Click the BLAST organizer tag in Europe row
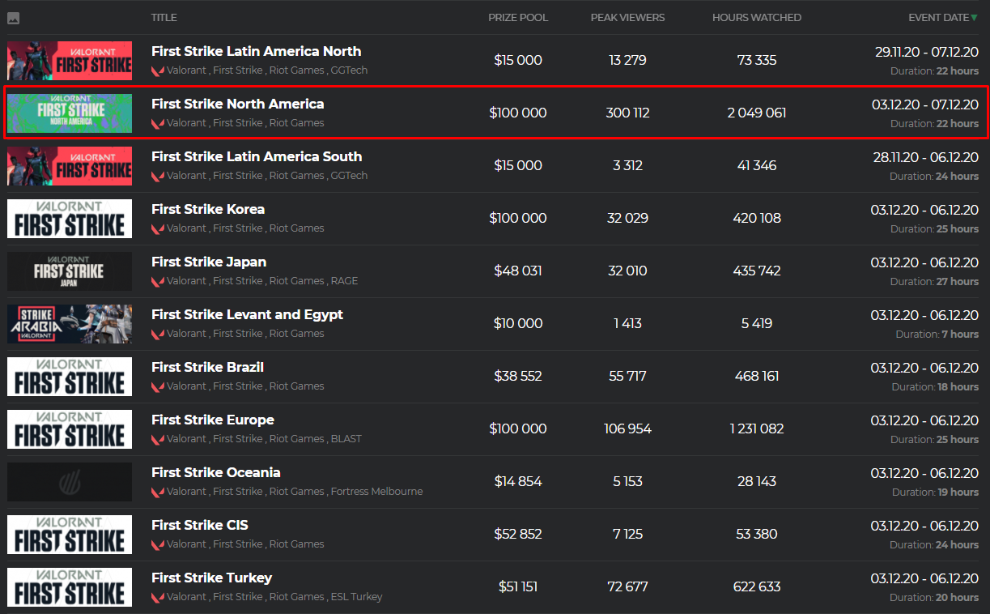 [346, 439]
